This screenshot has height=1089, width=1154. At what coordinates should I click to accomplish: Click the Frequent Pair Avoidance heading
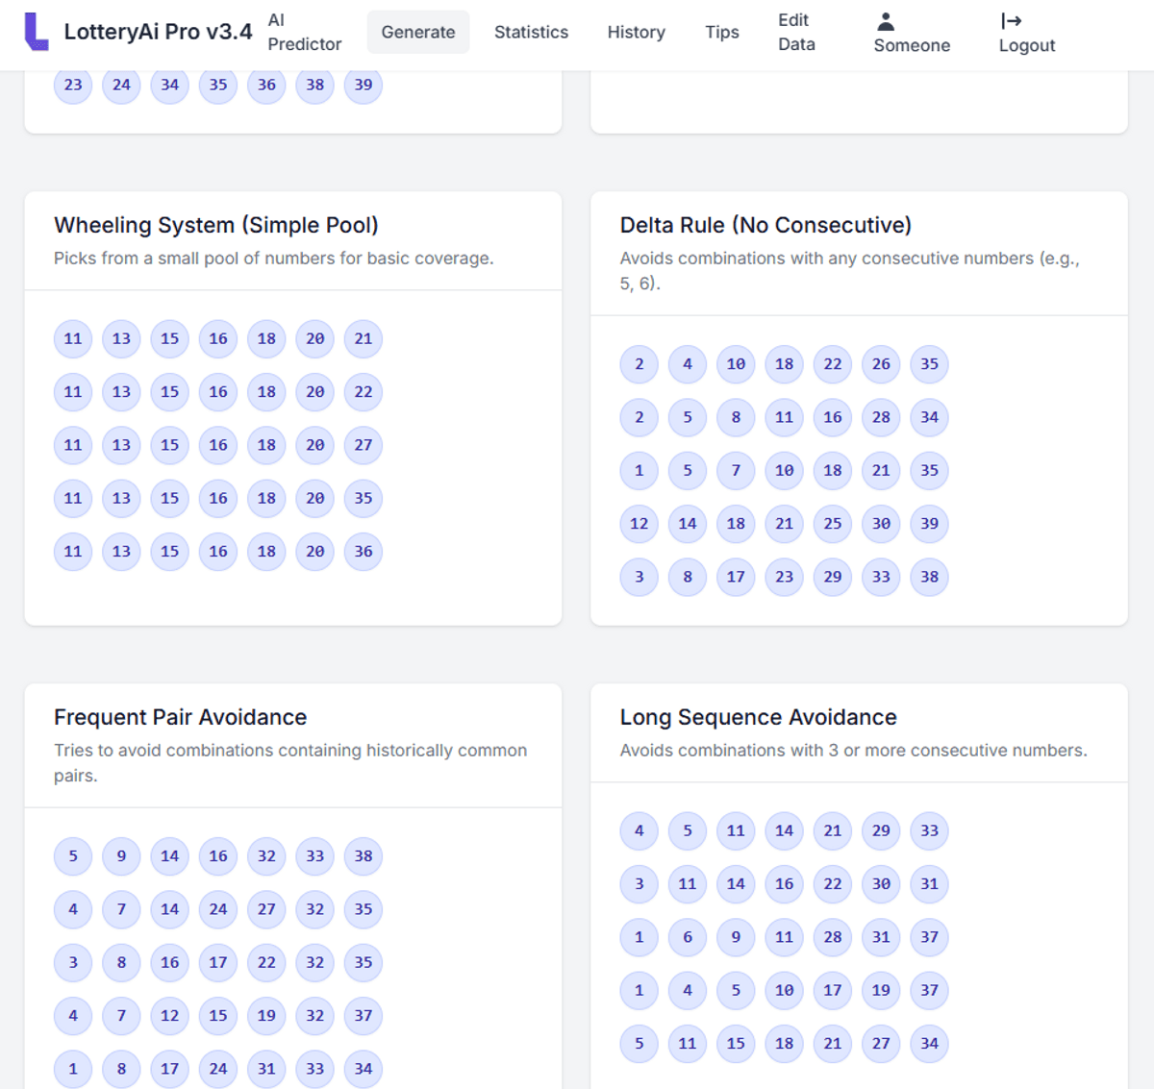tap(180, 717)
